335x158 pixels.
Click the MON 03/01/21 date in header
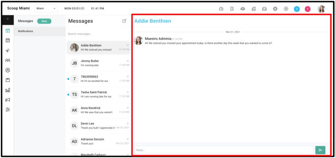pyautogui.click(x=74, y=9)
